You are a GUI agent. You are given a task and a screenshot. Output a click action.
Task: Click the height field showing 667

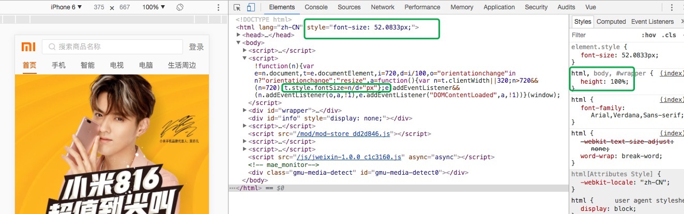(x=124, y=7)
